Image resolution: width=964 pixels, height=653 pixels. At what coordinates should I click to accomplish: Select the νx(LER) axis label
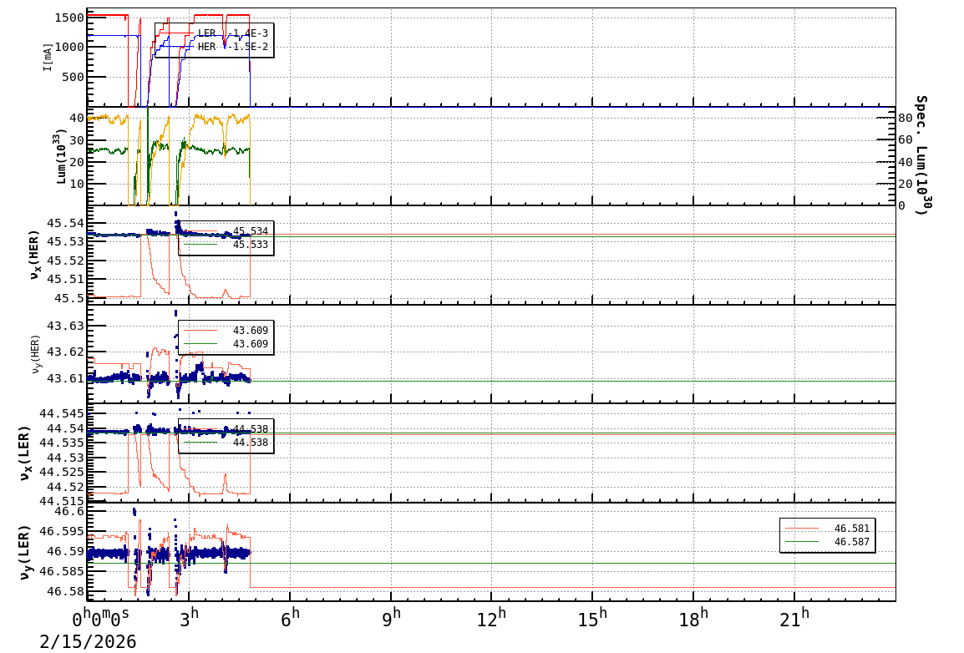[x=25, y=453]
